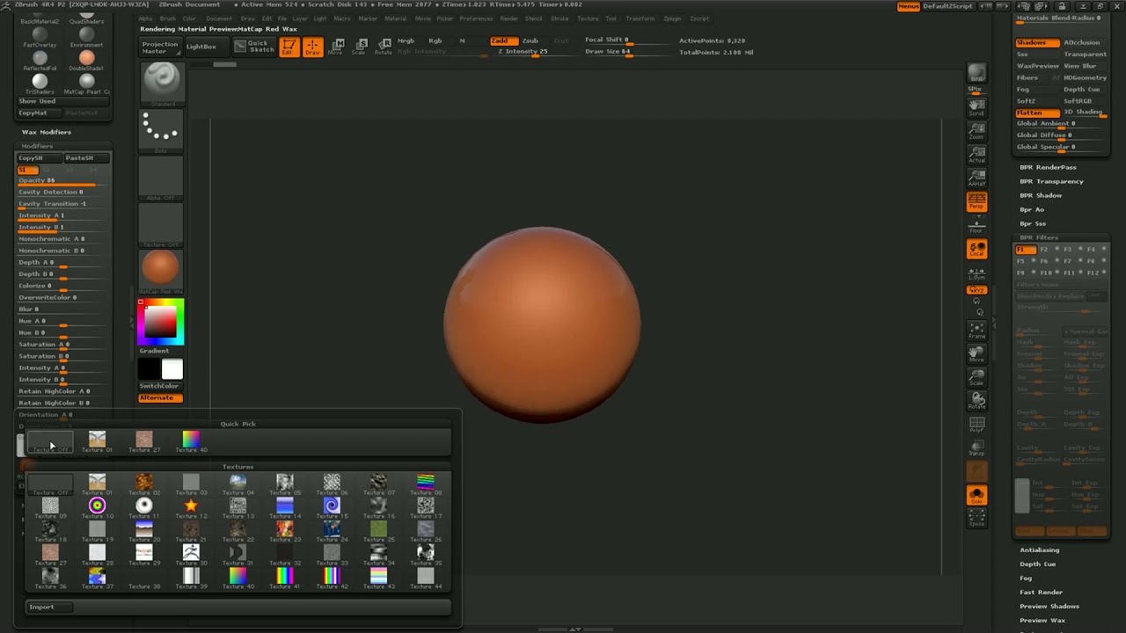Choose the Texture 08 rainbow stripes texture

426,484
